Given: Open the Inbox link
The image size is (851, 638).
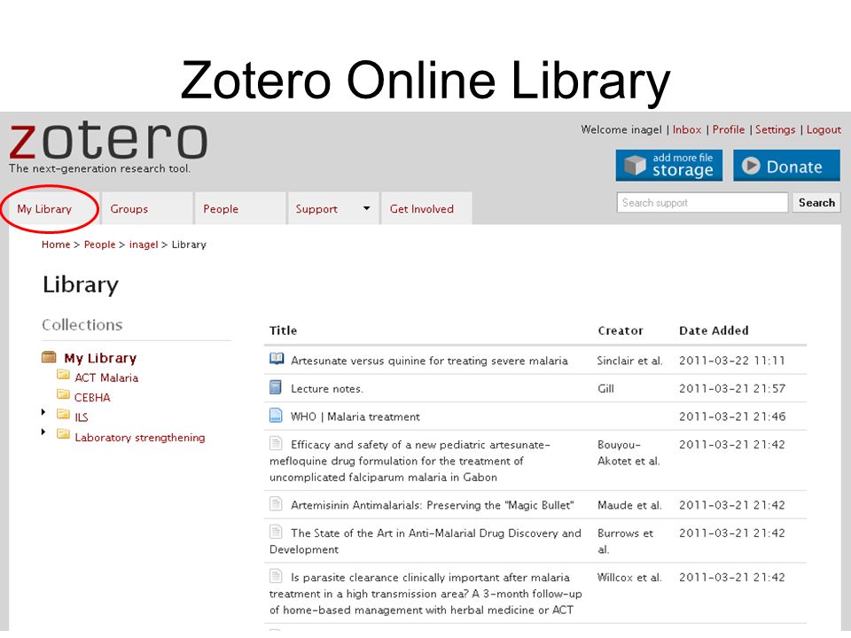Looking at the screenshot, I should pyautogui.click(x=687, y=129).
